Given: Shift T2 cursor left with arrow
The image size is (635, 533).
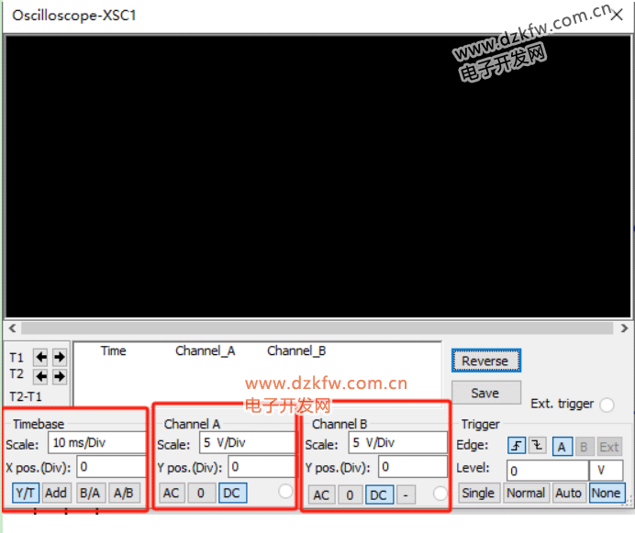Looking at the screenshot, I should 41,376.
